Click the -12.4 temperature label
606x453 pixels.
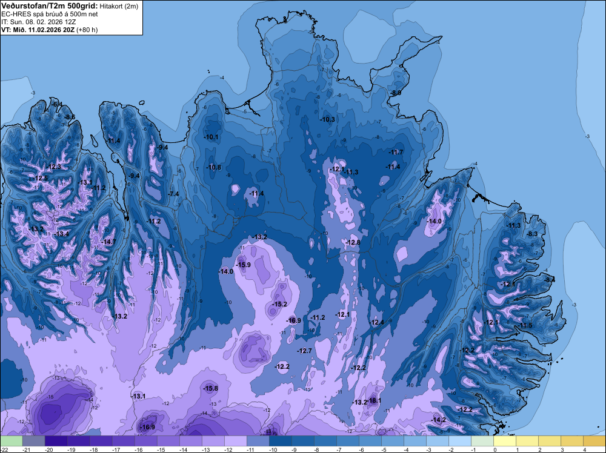377,322
